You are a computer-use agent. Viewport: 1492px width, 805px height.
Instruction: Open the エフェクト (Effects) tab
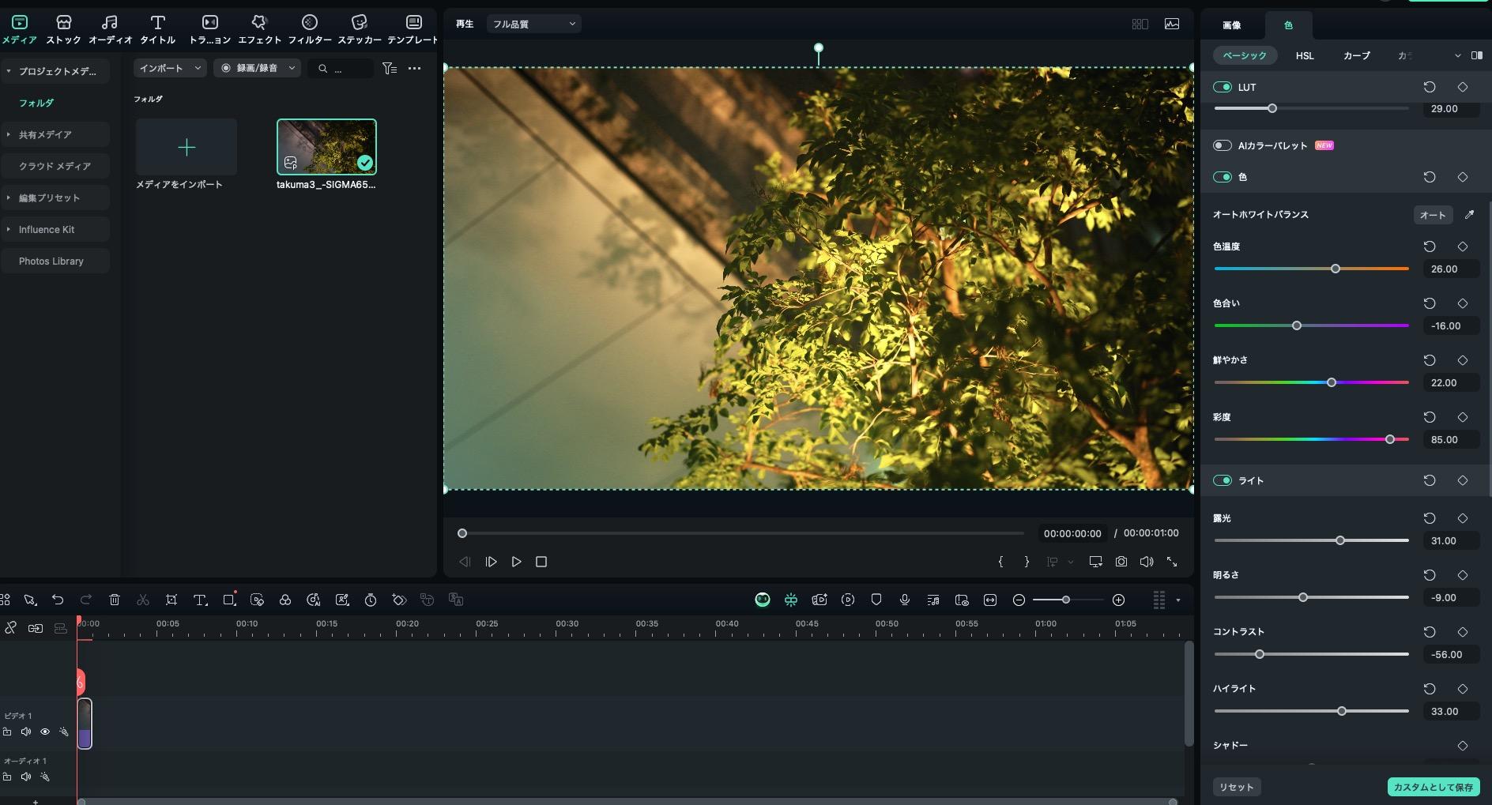[x=259, y=29]
